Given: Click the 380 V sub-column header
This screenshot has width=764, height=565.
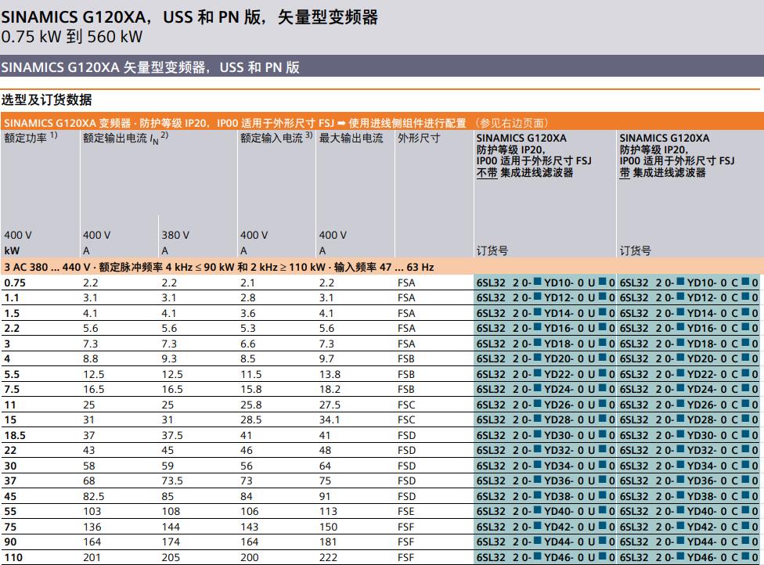Looking at the screenshot, I should point(175,235).
